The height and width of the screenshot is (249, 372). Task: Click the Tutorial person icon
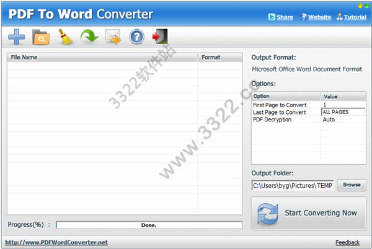[x=340, y=17]
